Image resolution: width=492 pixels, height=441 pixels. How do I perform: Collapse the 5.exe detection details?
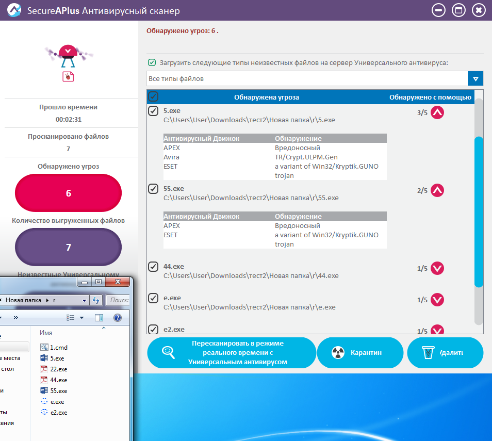click(437, 112)
